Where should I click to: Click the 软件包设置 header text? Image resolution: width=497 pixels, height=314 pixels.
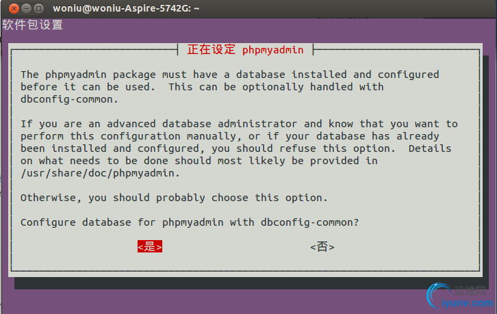coord(32,25)
